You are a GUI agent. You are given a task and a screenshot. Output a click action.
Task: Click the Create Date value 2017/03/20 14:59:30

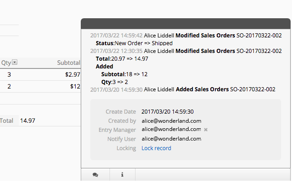tap(167, 112)
